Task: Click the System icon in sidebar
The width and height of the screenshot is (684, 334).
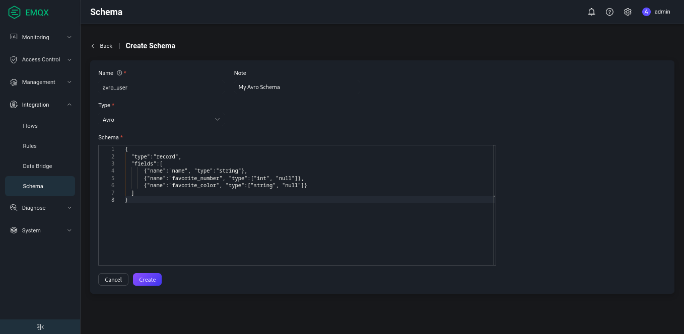Action: pyautogui.click(x=14, y=230)
